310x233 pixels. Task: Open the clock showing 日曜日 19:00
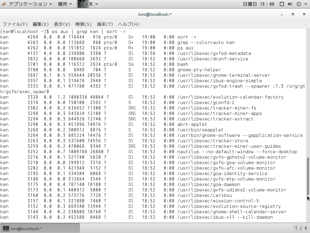pos(259,4)
